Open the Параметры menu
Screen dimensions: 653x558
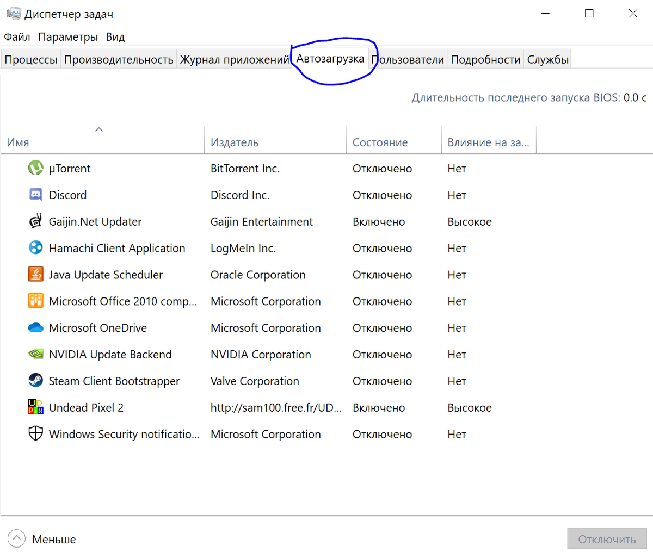point(68,37)
